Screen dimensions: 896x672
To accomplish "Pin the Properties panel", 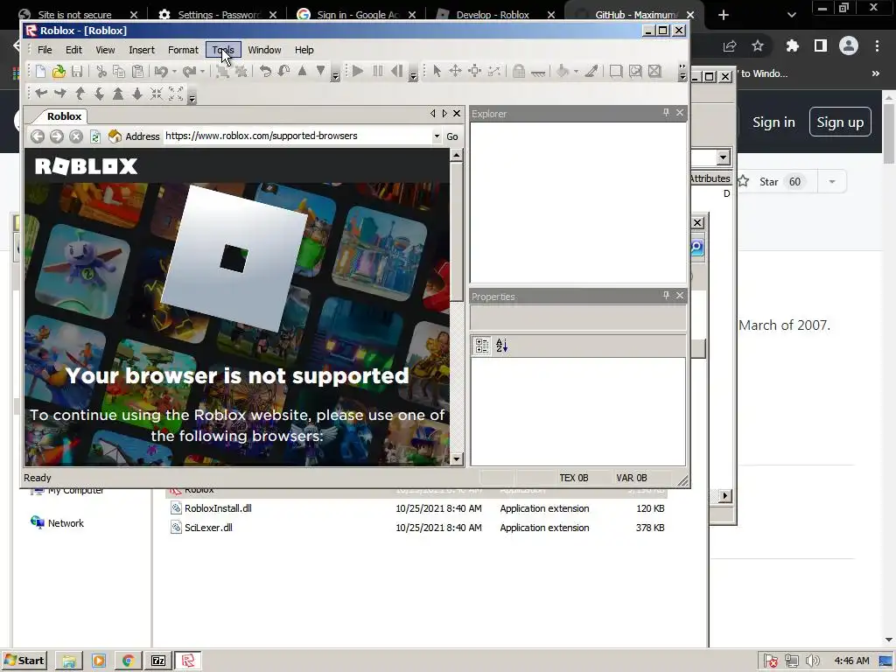I will (x=666, y=295).
